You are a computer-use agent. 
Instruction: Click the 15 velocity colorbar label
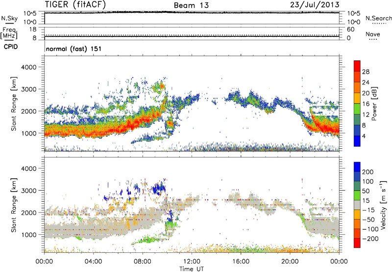pos(366,201)
